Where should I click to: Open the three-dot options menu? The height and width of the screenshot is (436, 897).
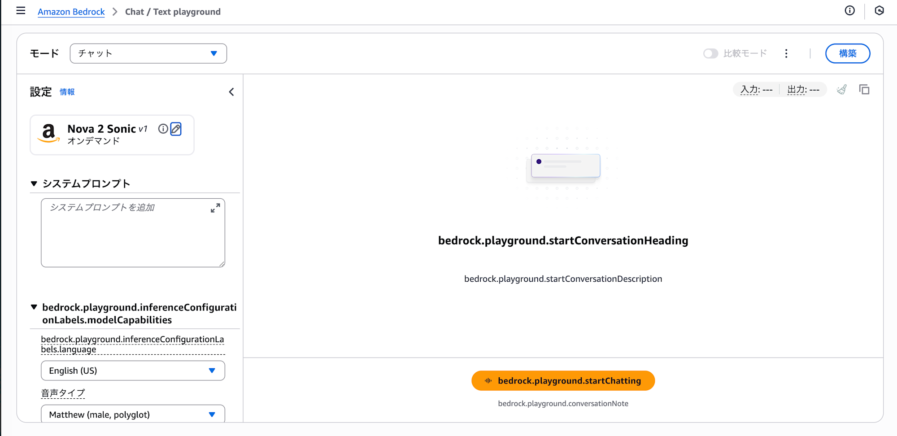point(786,54)
